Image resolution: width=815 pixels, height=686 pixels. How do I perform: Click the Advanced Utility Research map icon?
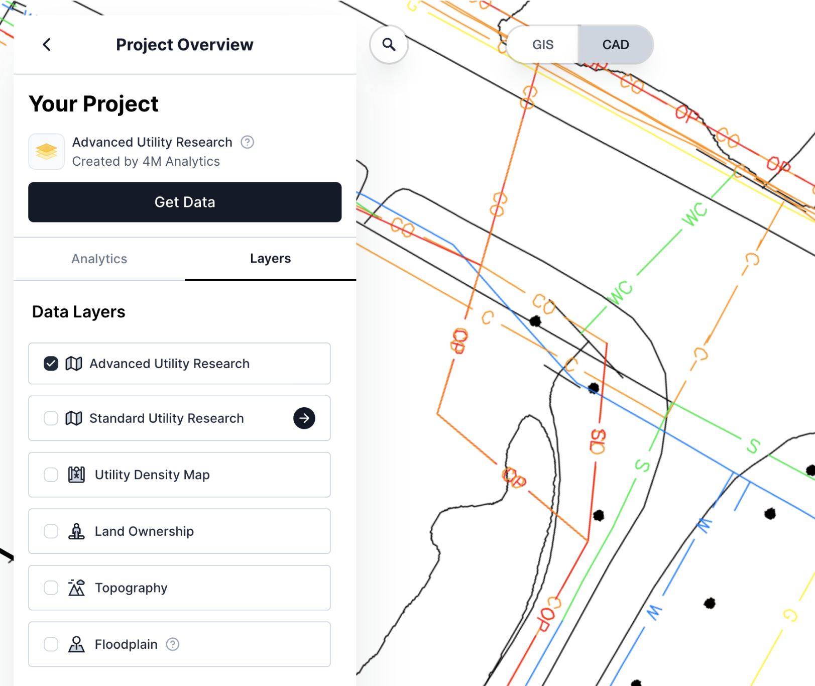73,364
